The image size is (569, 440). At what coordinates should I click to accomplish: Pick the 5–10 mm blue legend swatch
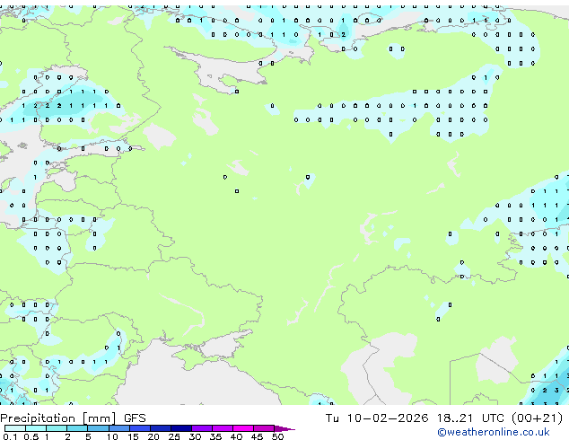pyautogui.click(x=99, y=428)
